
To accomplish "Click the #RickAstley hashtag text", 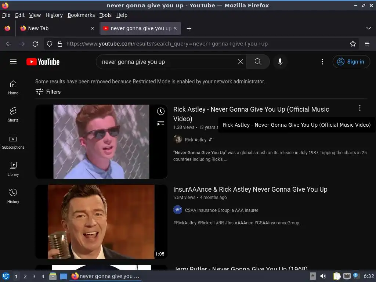I will [185, 223].
